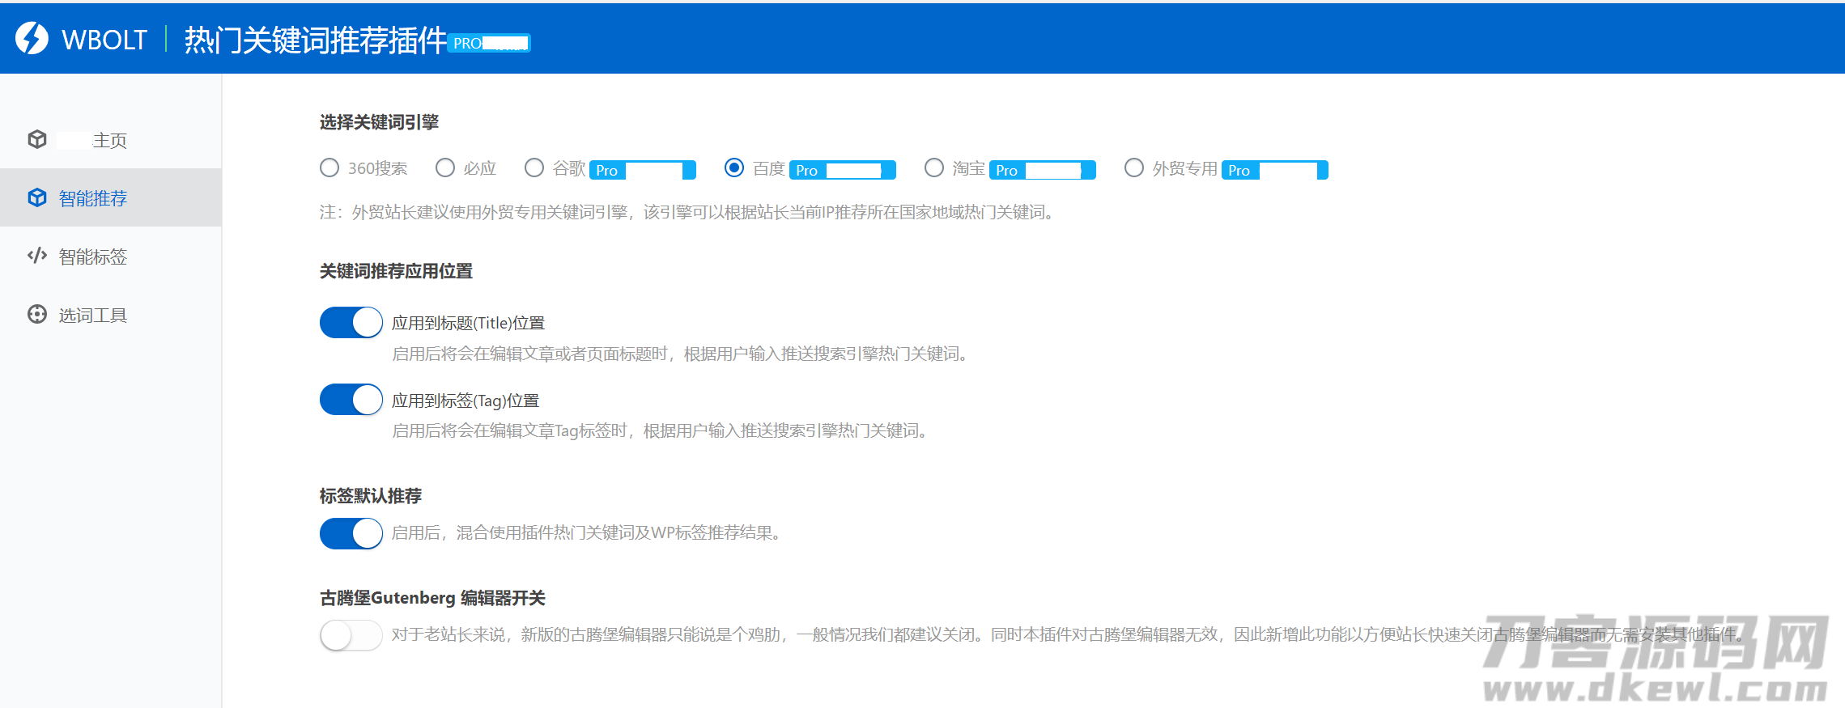Open the 主页 sidebar menu item

[109, 140]
